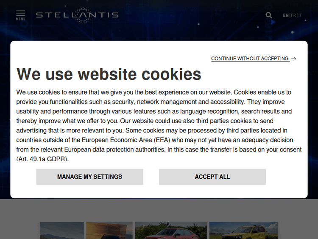Click into the header search field
The height and width of the screenshot is (239, 318).
[251, 16]
